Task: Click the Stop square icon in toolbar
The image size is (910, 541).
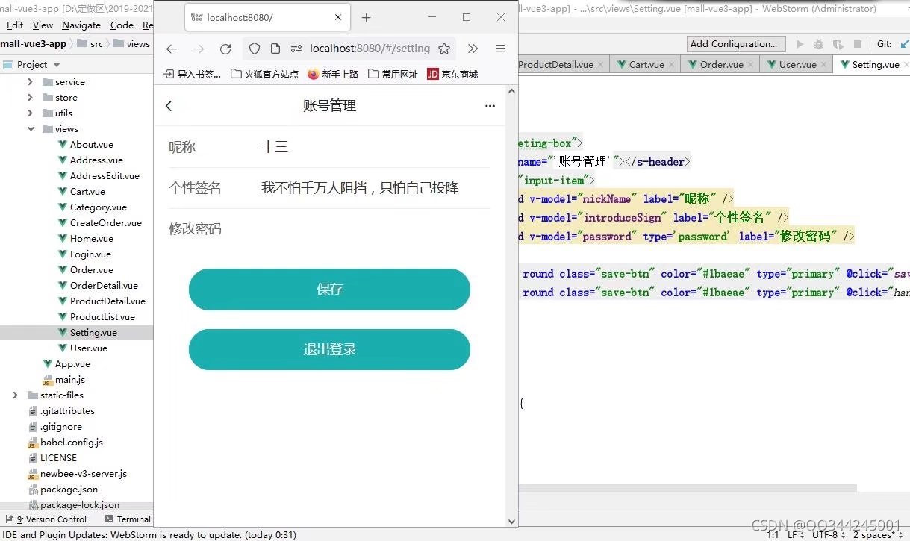Action: [858, 44]
